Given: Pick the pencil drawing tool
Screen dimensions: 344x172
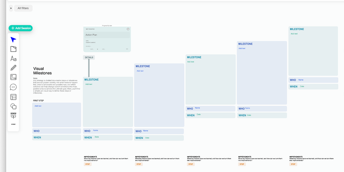Looking at the screenshot, I should tap(13, 68).
